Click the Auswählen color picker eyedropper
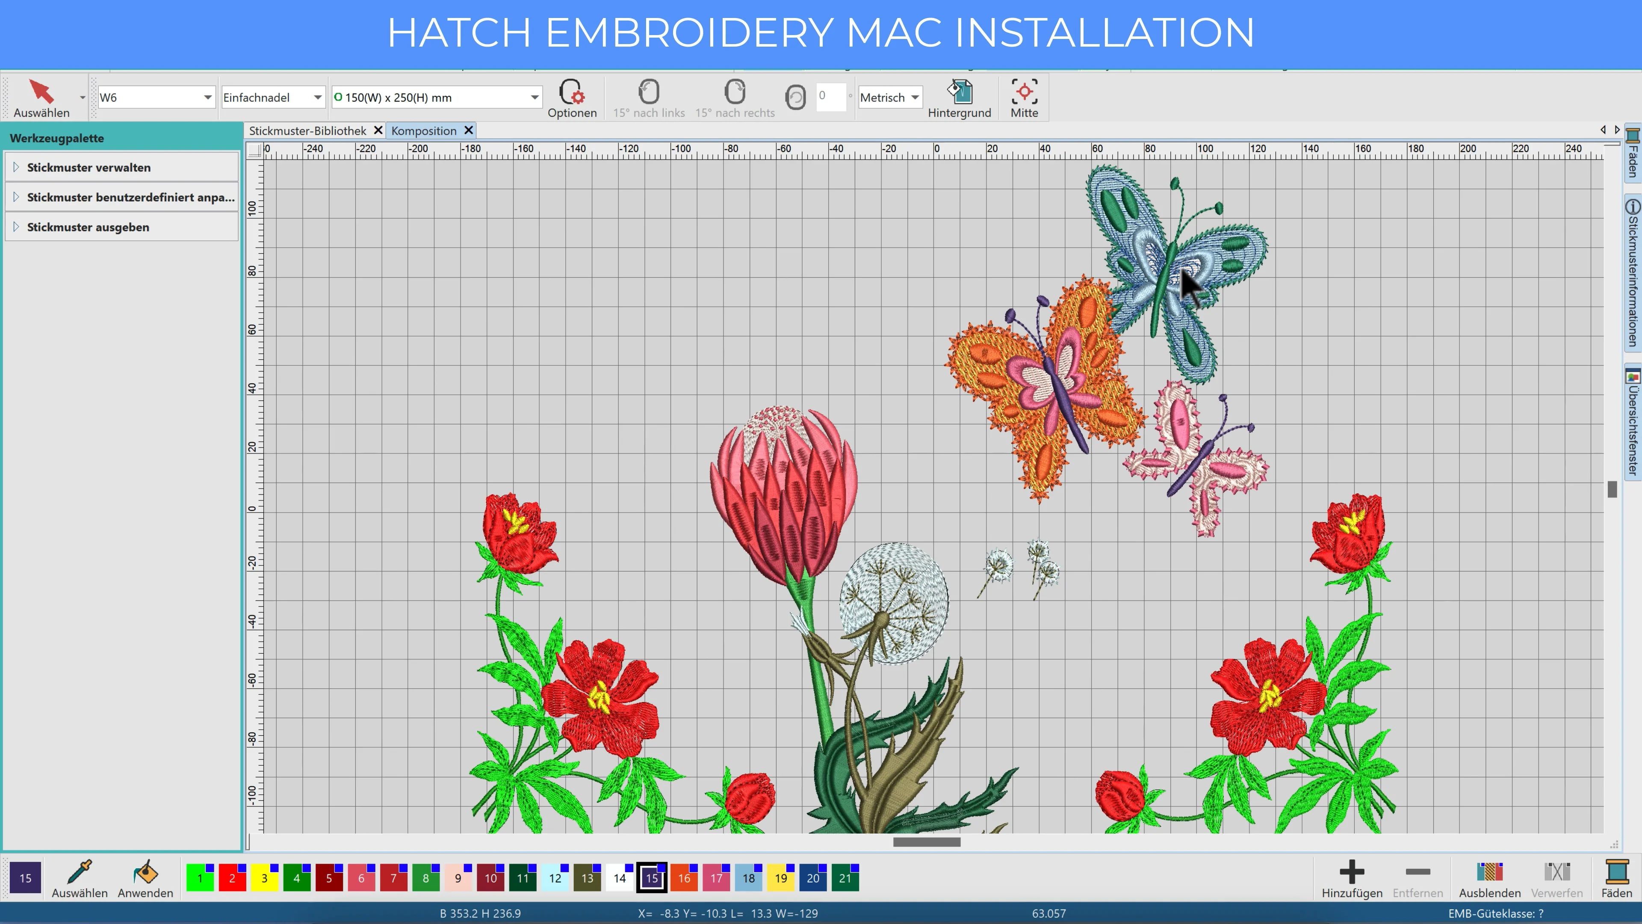 pos(80,872)
